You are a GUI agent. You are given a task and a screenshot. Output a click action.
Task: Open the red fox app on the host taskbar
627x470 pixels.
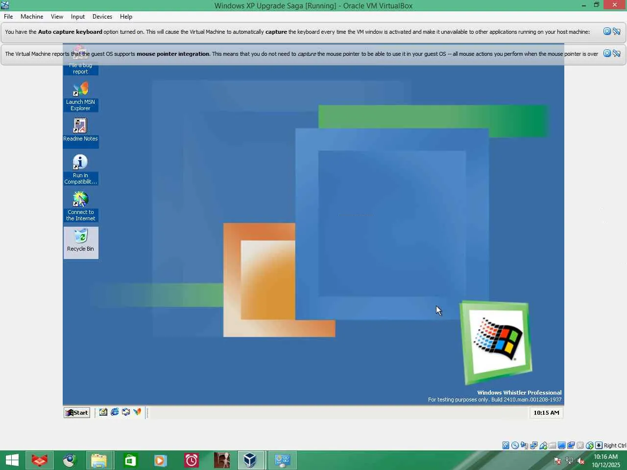coord(39,460)
